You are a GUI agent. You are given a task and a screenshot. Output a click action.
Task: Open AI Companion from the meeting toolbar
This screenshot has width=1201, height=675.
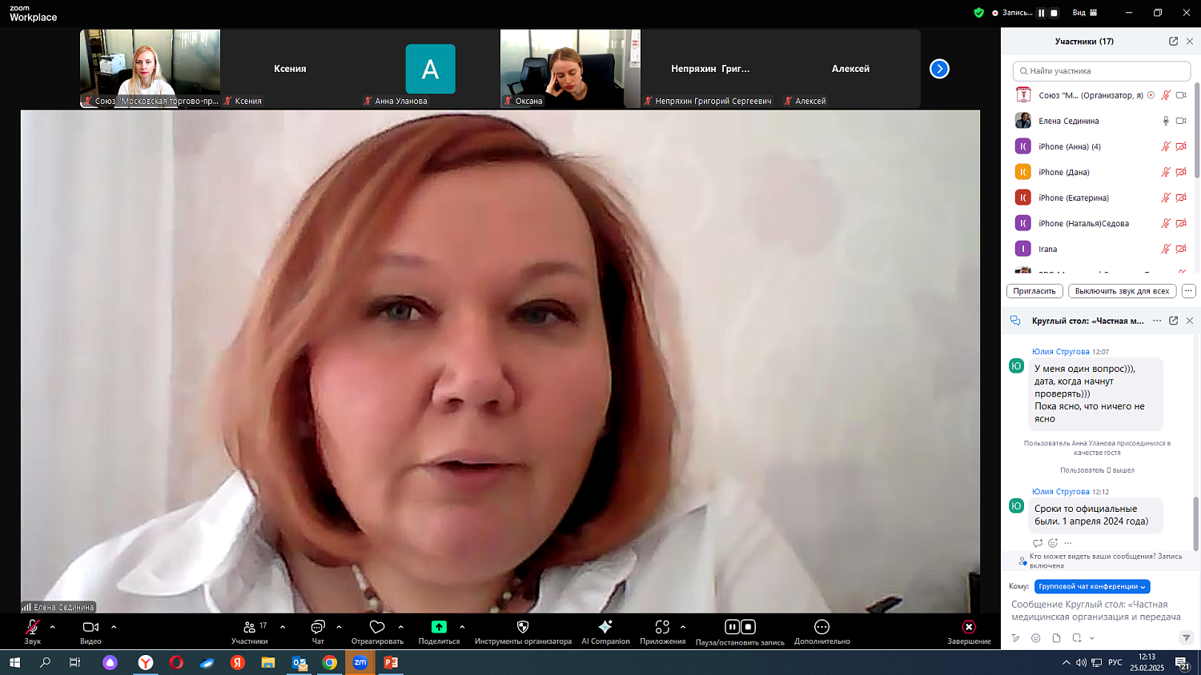[605, 628]
